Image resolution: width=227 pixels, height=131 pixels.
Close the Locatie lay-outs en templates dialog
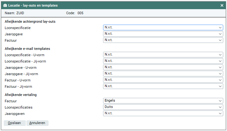point(222,5)
